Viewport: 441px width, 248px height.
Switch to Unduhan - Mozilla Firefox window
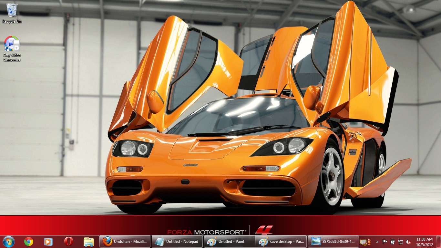125,242
